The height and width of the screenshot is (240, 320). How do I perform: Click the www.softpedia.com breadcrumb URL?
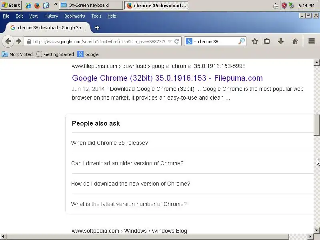[129, 231]
